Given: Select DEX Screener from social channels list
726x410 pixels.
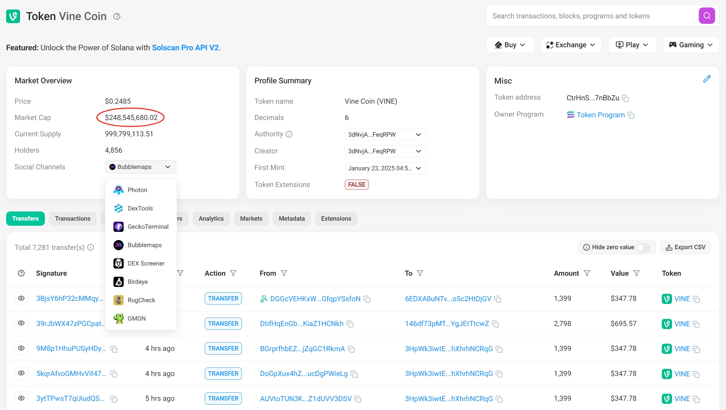Looking at the screenshot, I should tap(146, 263).
